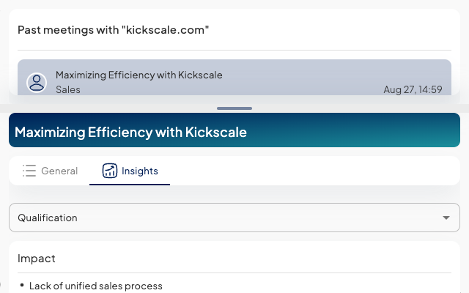
Task: Click the Sales label in the meeting row
Action: pos(68,89)
